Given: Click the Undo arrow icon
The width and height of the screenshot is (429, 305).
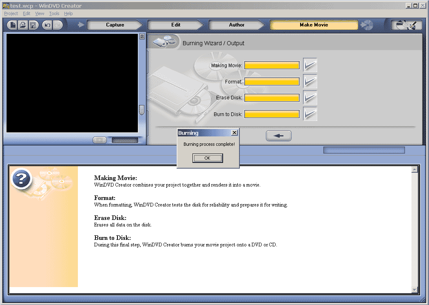Looking at the screenshot, I should (47, 25).
